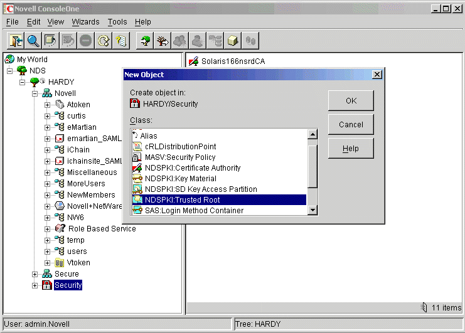Image resolution: width=465 pixels, height=333 pixels.
Task: Expand the Security container node
Action: pos(35,285)
